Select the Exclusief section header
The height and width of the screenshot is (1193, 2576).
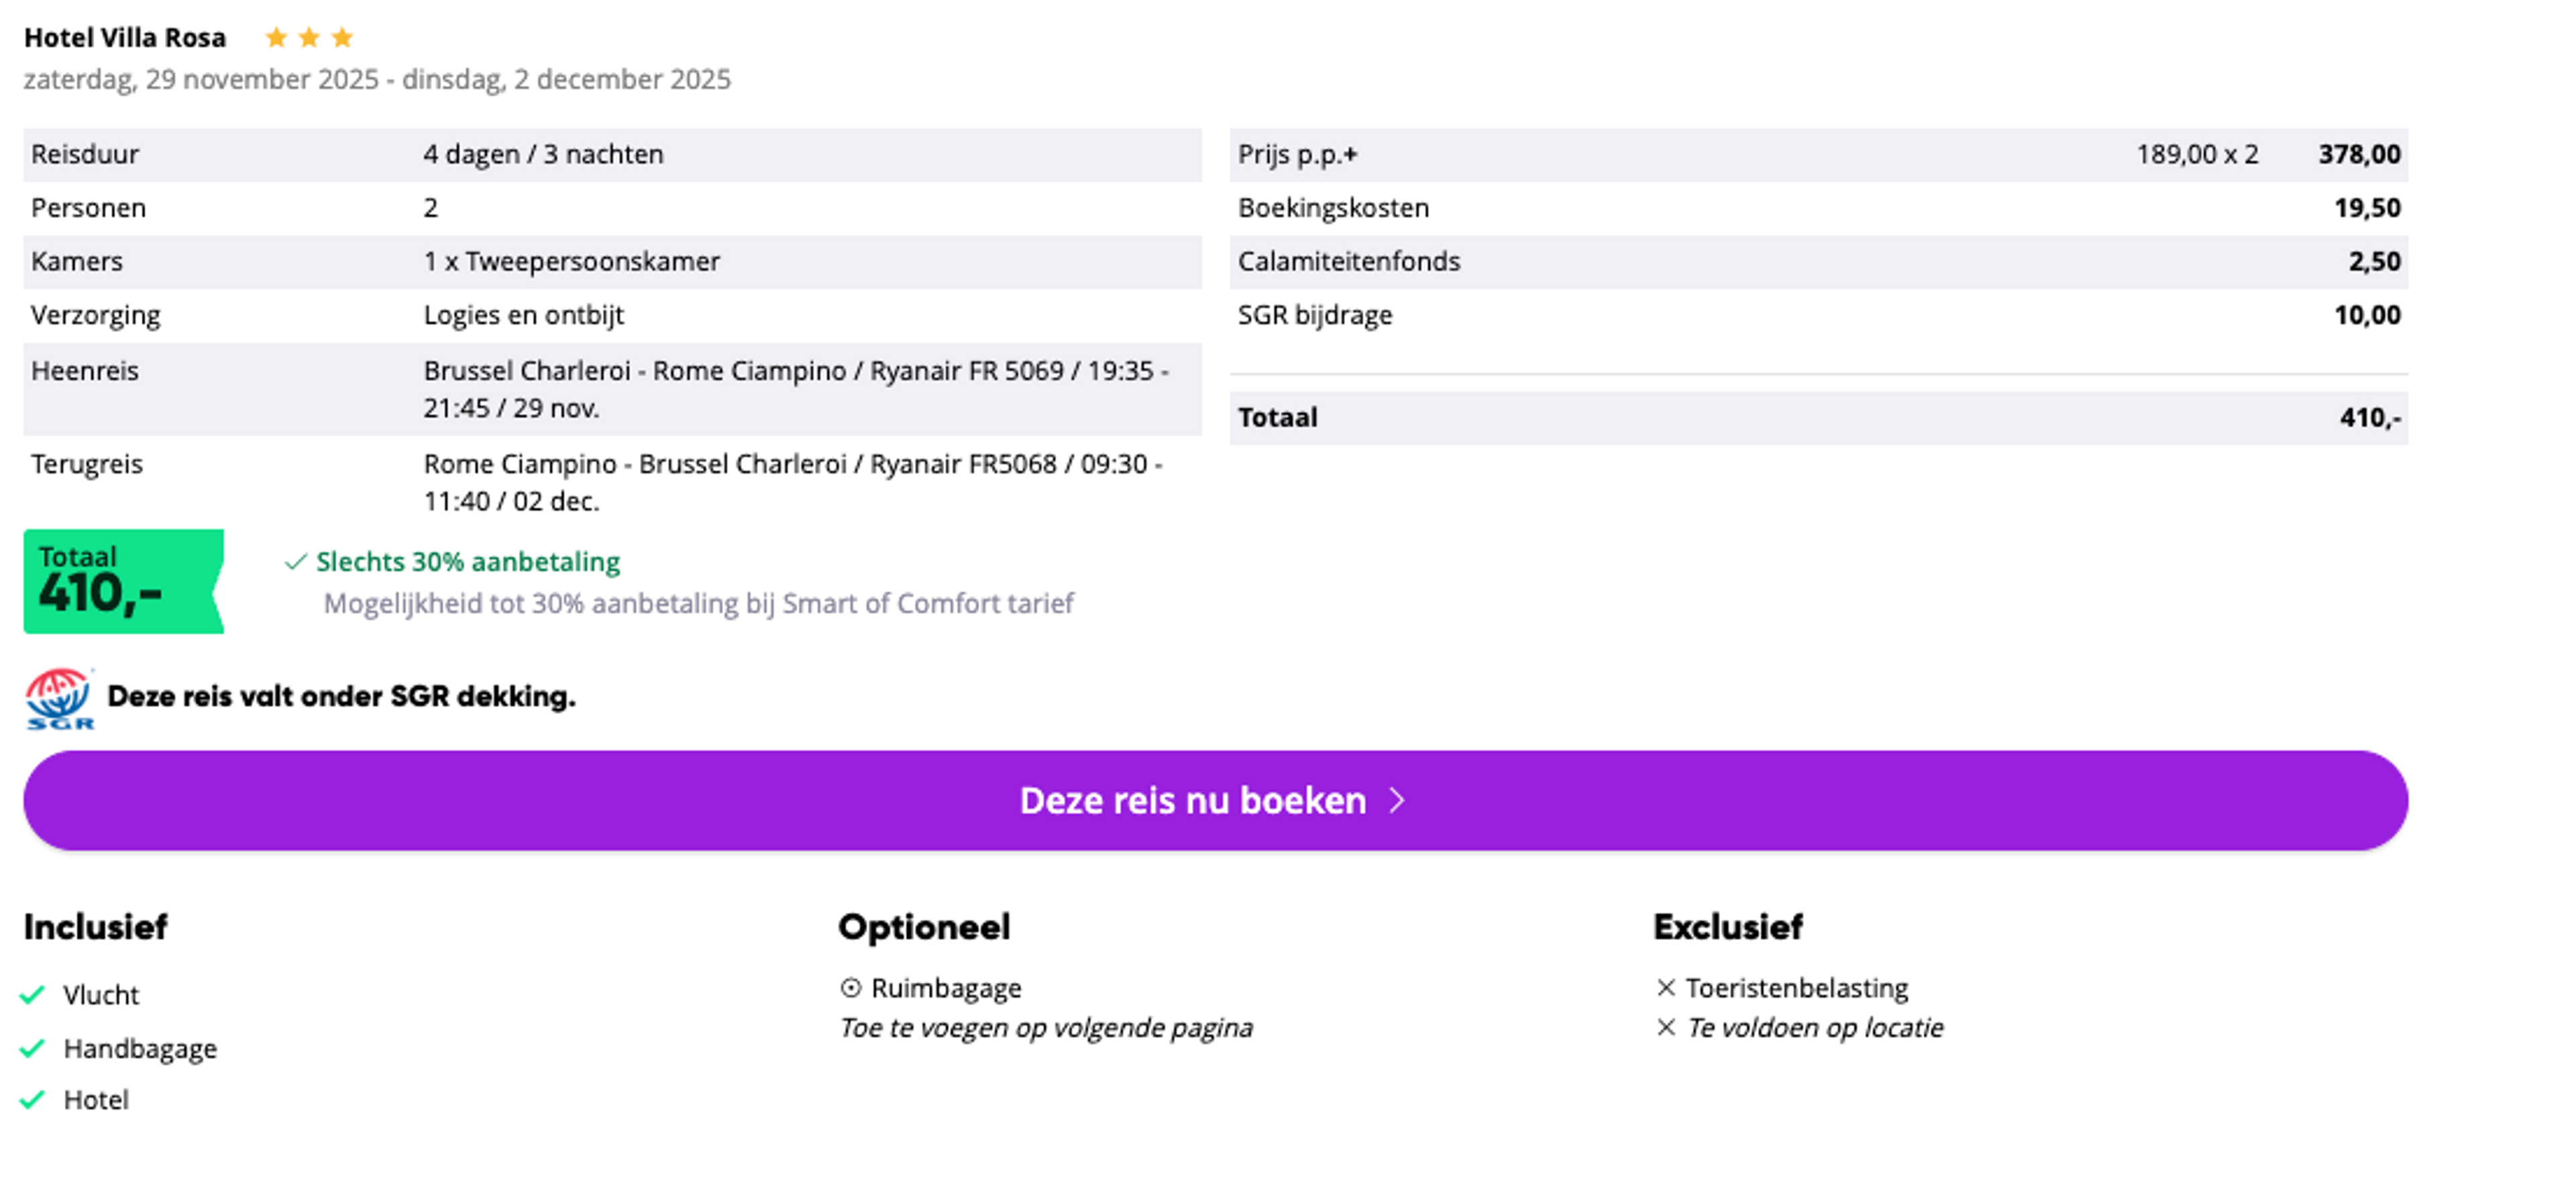tap(1728, 927)
